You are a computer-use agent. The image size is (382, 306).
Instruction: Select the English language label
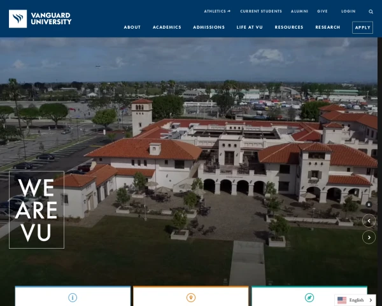[357, 300]
